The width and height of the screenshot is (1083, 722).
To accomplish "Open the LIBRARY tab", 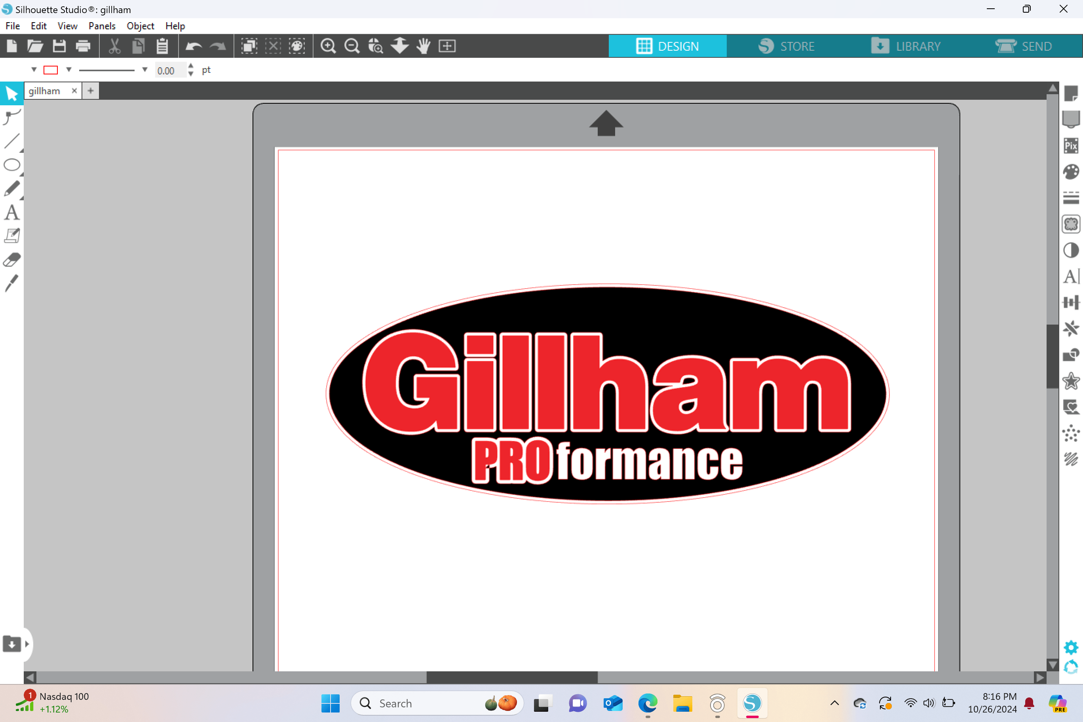I will [x=906, y=46].
